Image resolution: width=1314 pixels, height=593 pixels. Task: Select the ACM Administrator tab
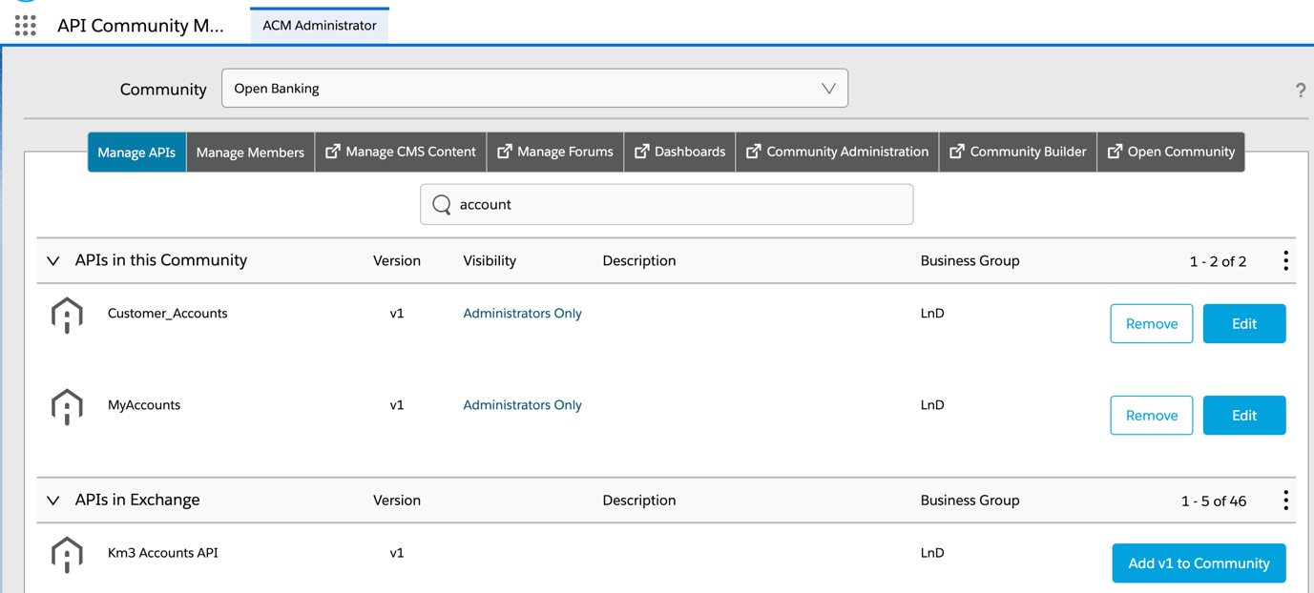pos(320,26)
